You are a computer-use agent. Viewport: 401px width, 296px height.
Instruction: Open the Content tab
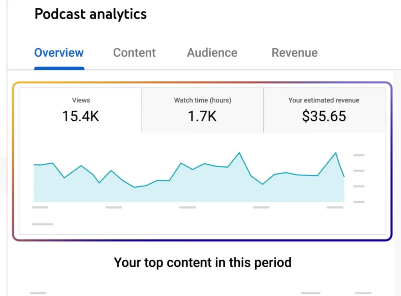click(x=134, y=53)
